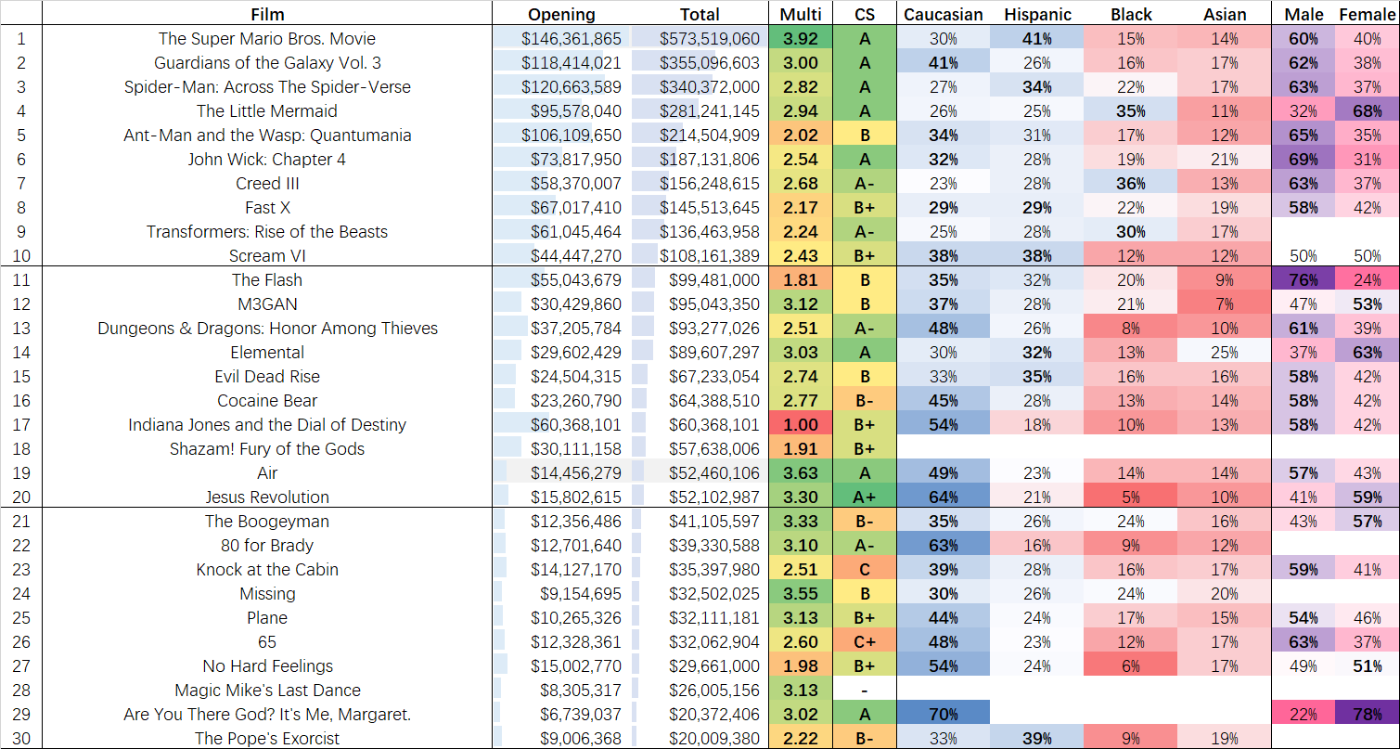
Task: Select Elemental film cell
Action: [x=267, y=353]
